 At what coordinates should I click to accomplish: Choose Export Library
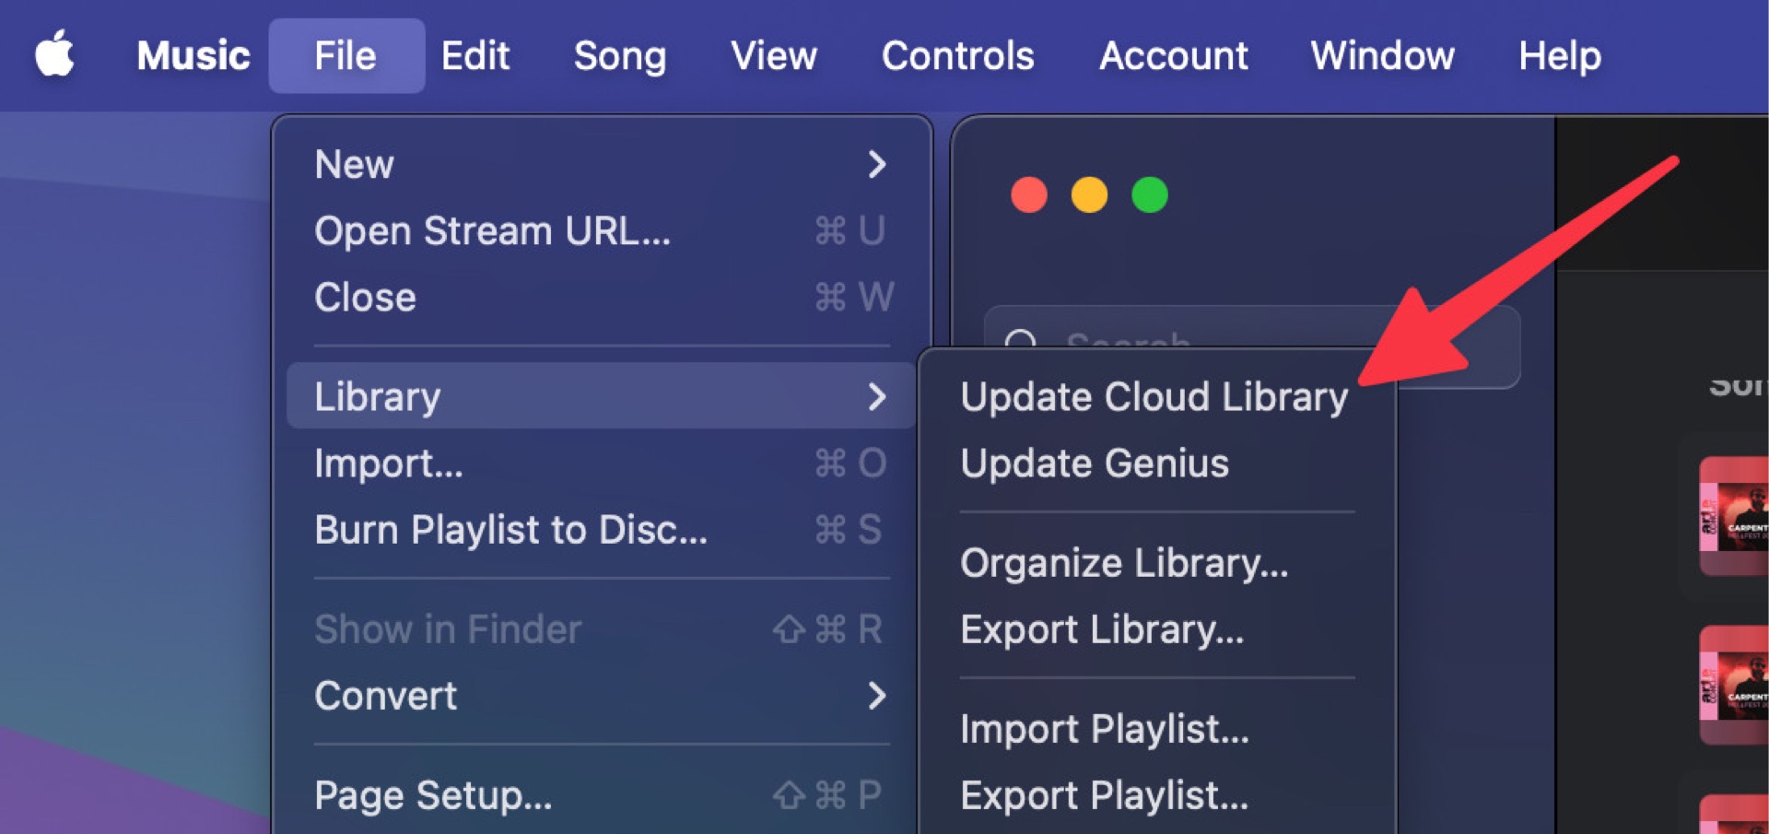[1102, 630]
